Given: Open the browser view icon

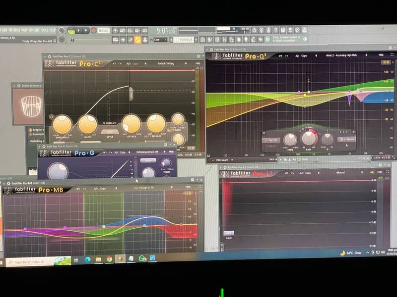Looking at the screenshot, I should click(232, 40).
